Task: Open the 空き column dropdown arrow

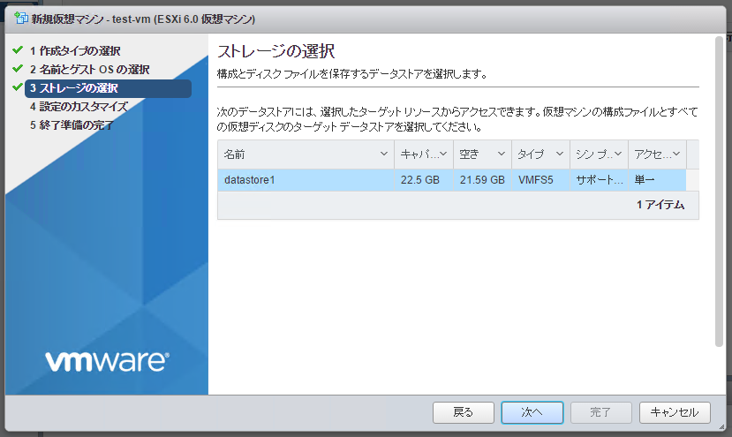Action: [502, 154]
